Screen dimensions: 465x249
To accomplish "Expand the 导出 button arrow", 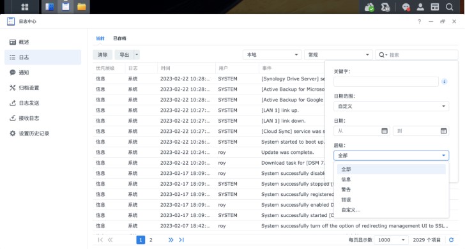I will click(137, 55).
